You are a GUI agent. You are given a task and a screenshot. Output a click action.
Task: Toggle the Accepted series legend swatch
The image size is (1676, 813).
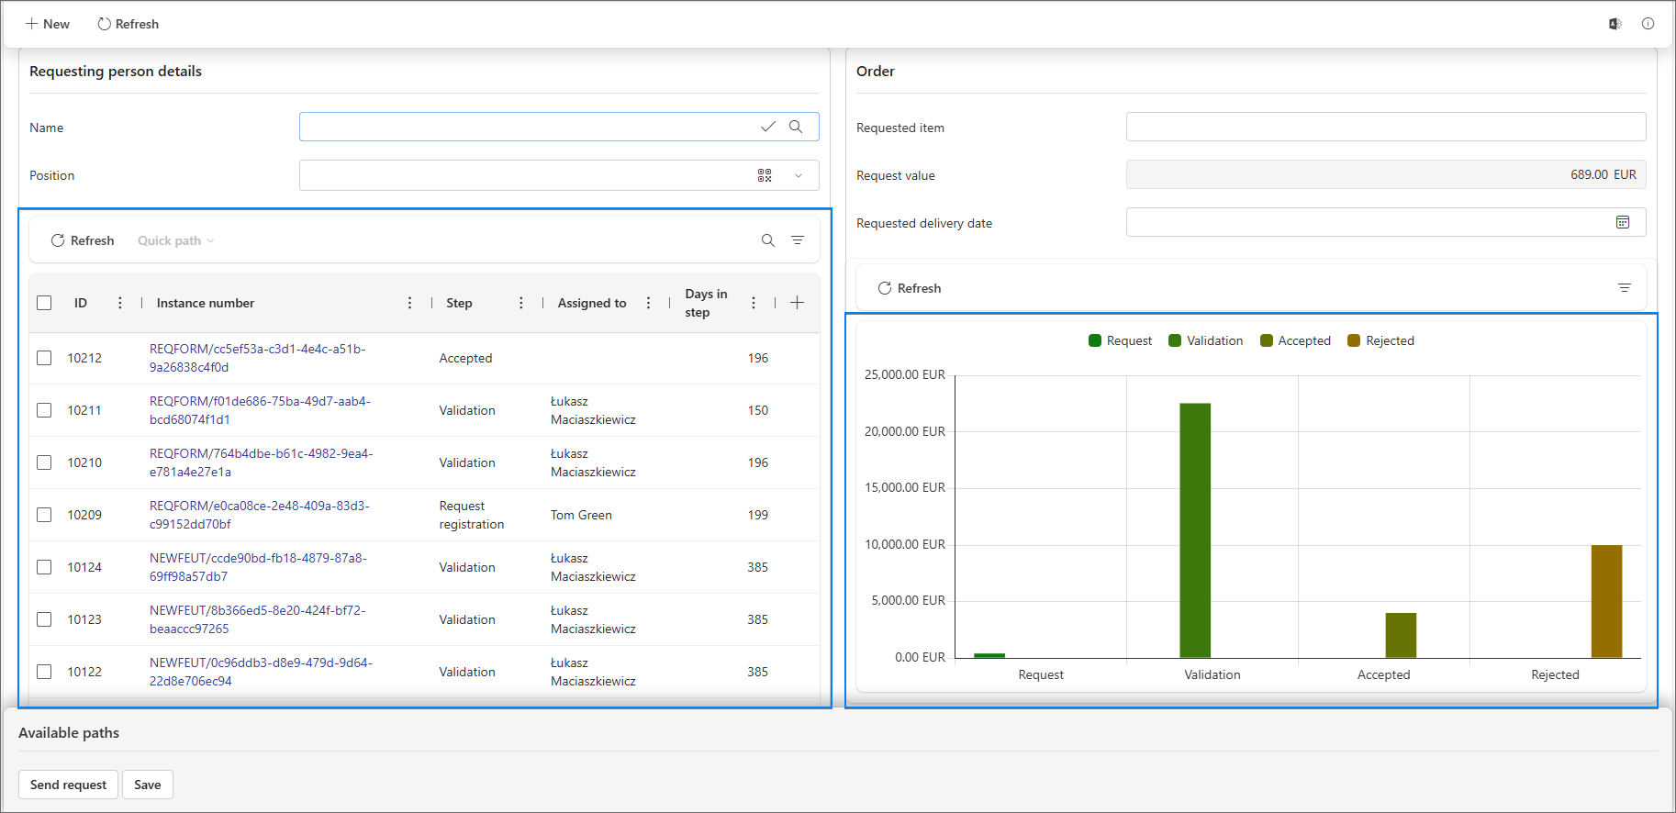(1267, 340)
